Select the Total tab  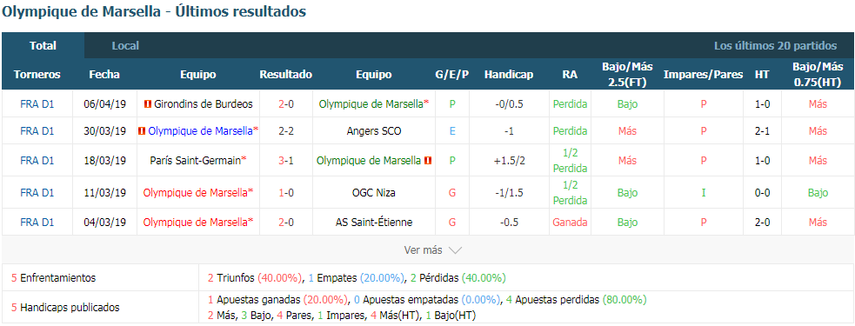43,46
